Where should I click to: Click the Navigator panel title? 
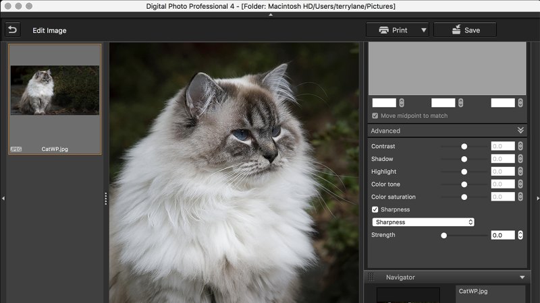[x=400, y=277]
